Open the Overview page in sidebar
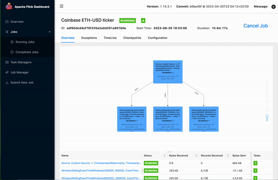The image size is (278, 180). (17, 22)
